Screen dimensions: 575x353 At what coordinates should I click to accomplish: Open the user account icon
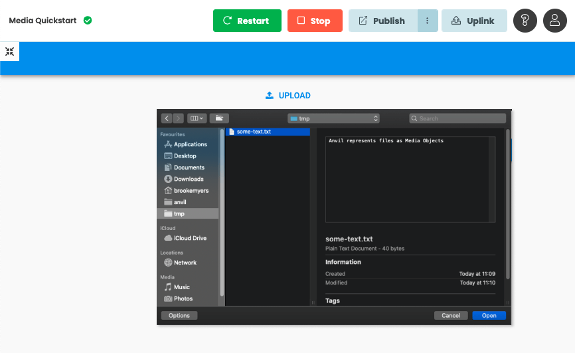pyautogui.click(x=555, y=21)
